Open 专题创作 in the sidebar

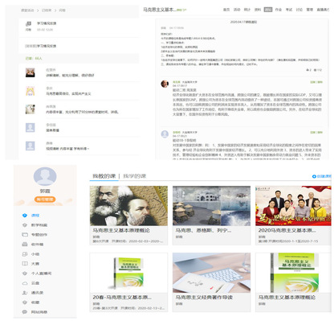39,235
